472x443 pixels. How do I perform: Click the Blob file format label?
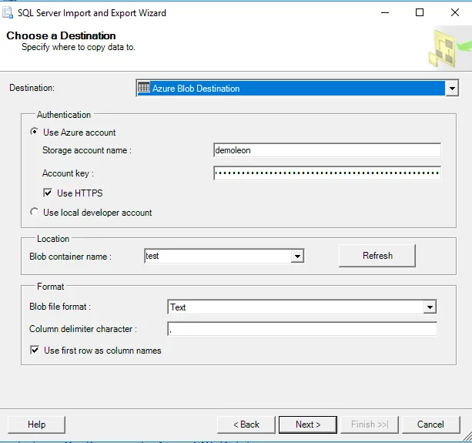point(60,307)
